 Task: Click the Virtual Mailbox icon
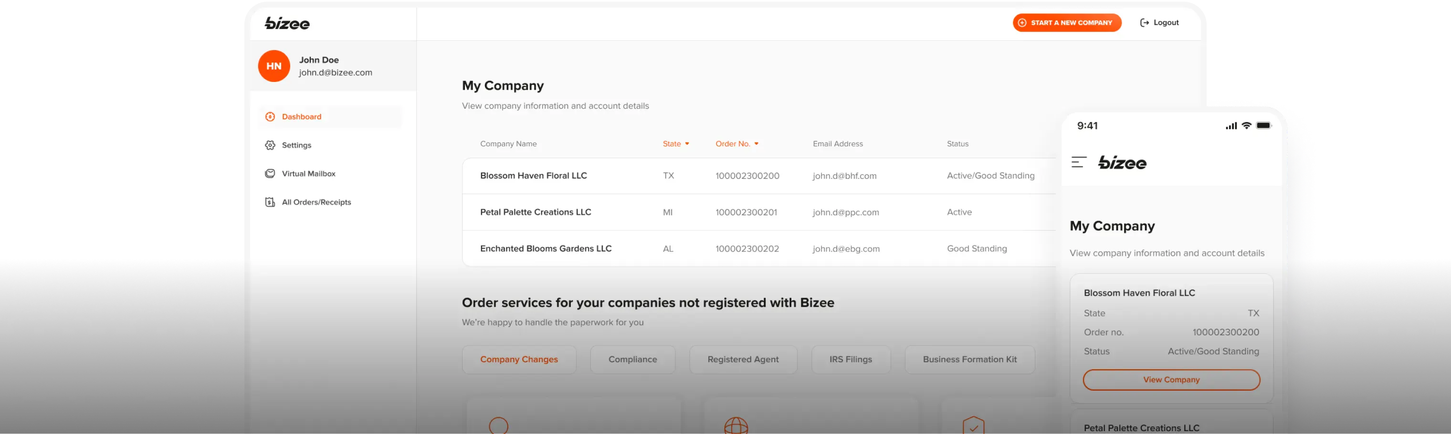coord(270,174)
